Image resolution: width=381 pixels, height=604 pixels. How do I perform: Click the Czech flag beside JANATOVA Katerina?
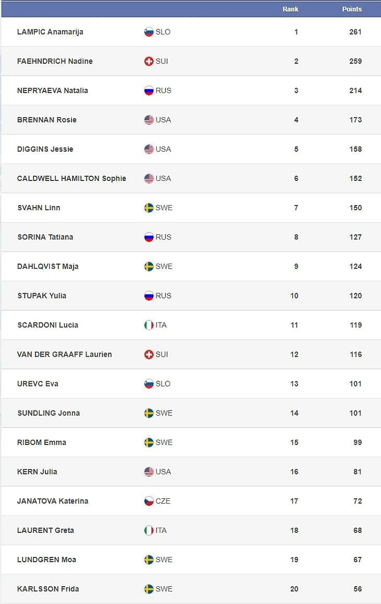click(149, 501)
